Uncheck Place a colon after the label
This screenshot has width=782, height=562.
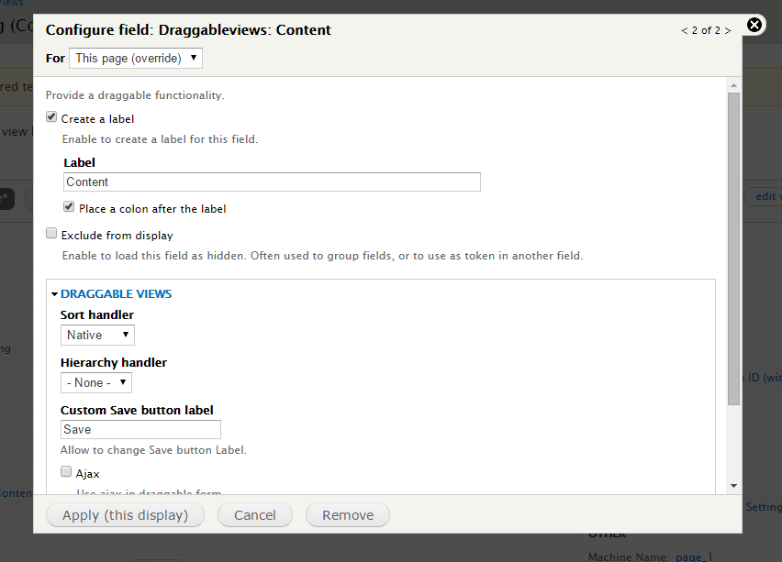69,207
